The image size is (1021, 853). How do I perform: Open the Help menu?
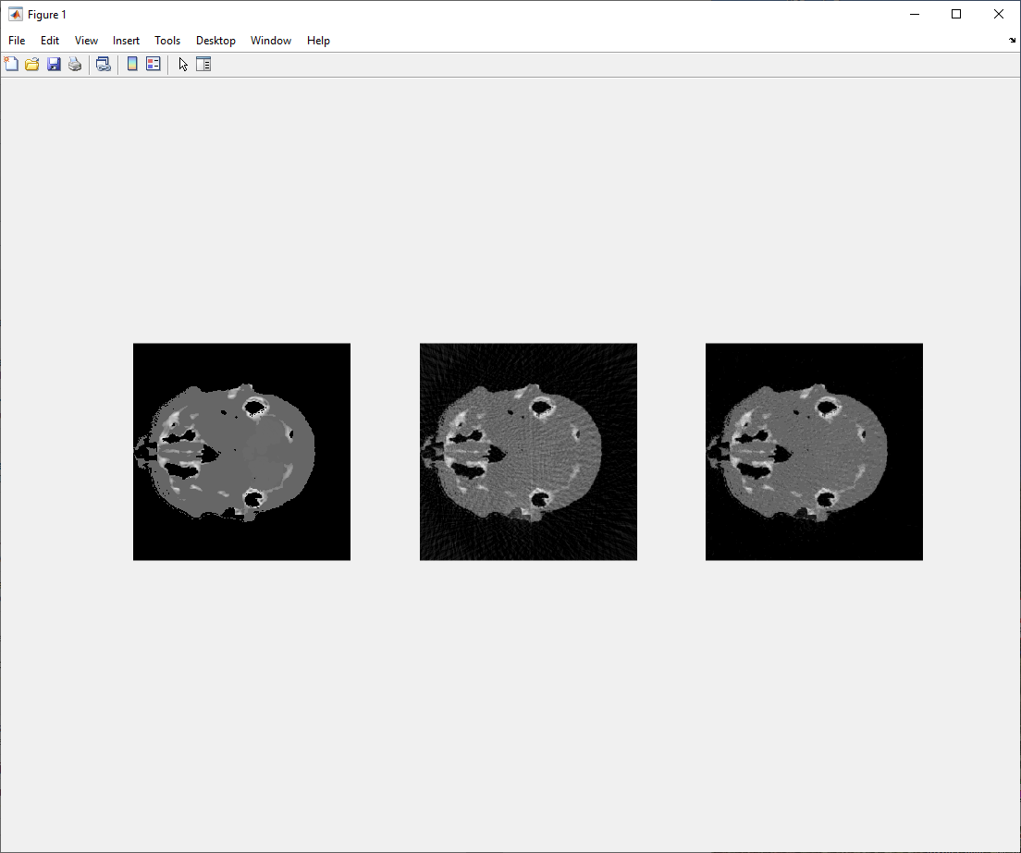pyautogui.click(x=318, y=41)
